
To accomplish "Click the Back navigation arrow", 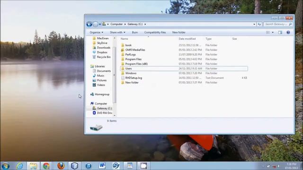I will tap(89, 24).
